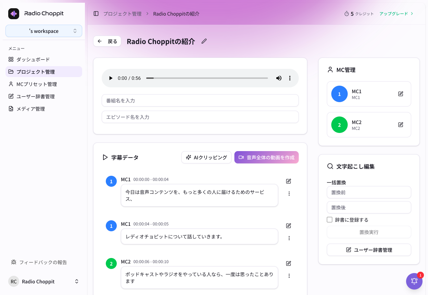Edit project title with the pencil icon
Viewport: 428px width, 295px height.
204,41
